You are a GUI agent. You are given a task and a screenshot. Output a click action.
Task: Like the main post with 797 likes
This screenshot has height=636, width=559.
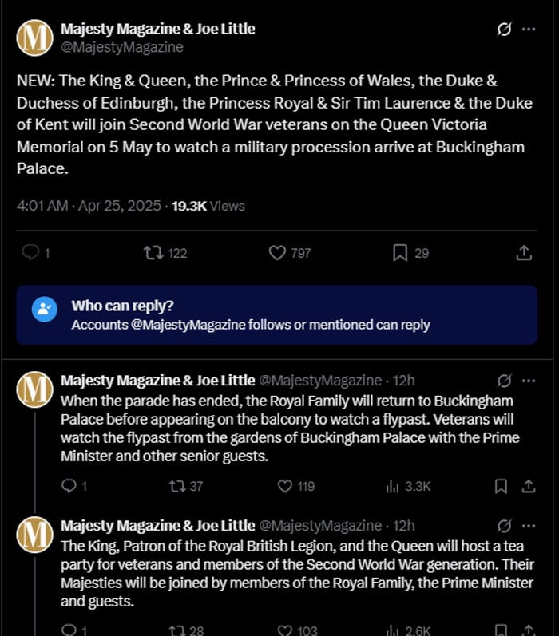click(x=277, y=253)
